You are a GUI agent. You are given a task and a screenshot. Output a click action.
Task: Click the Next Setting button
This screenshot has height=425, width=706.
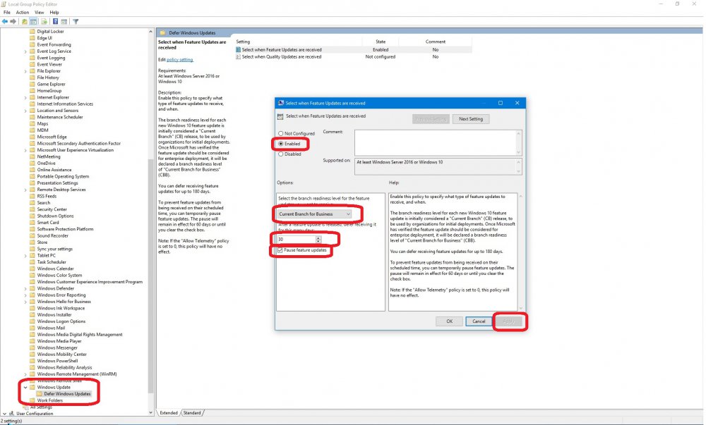(470, 119)
